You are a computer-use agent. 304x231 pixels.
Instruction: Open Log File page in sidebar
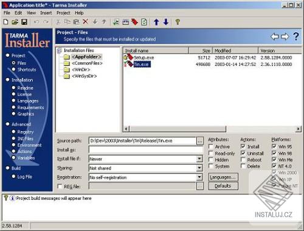[x=24, y=177]
